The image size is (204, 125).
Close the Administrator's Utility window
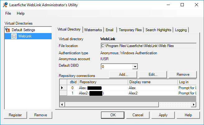click(197, 5)
